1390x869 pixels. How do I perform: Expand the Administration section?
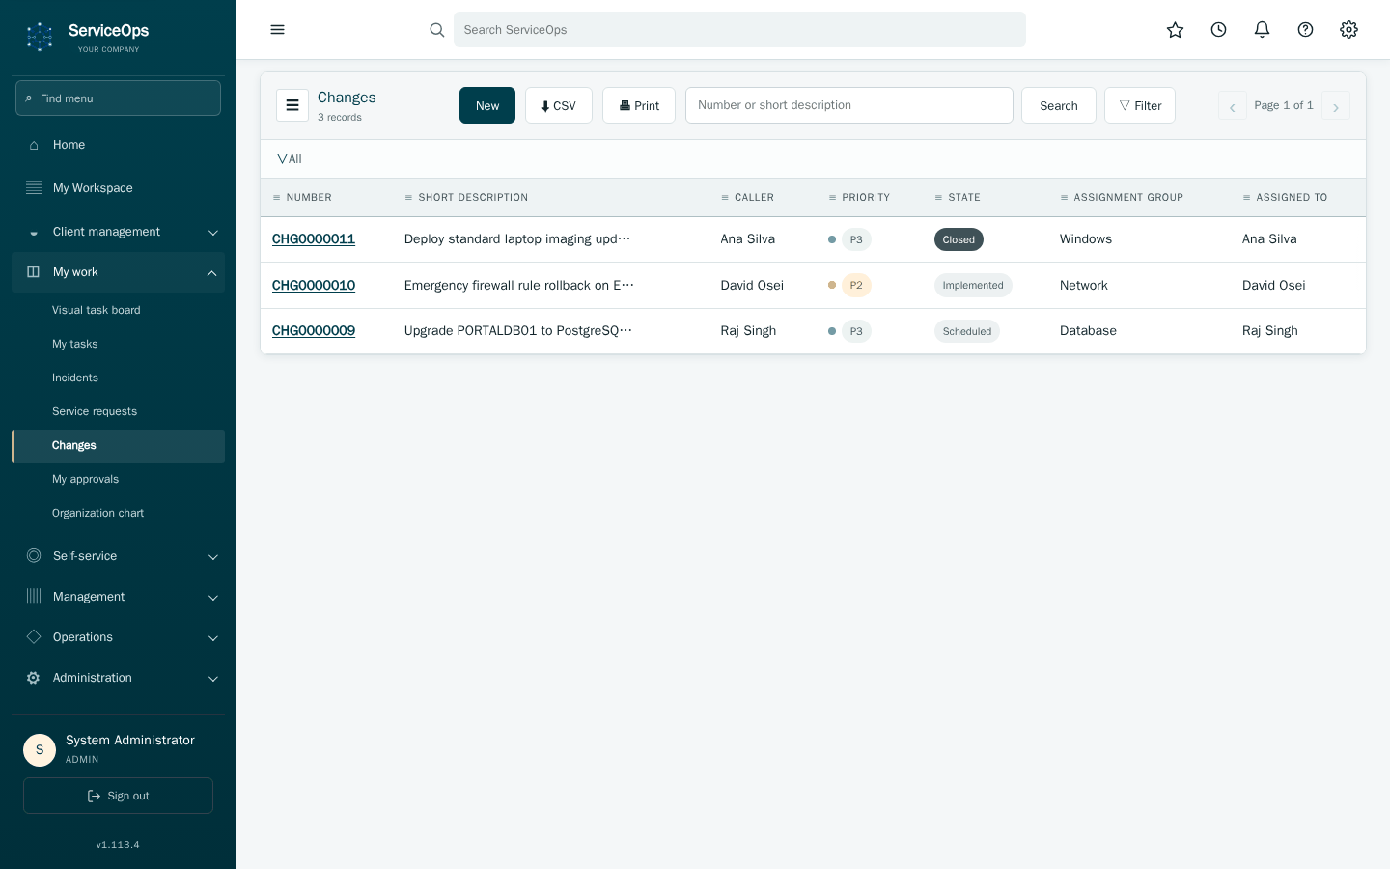[x=118, y=678]
